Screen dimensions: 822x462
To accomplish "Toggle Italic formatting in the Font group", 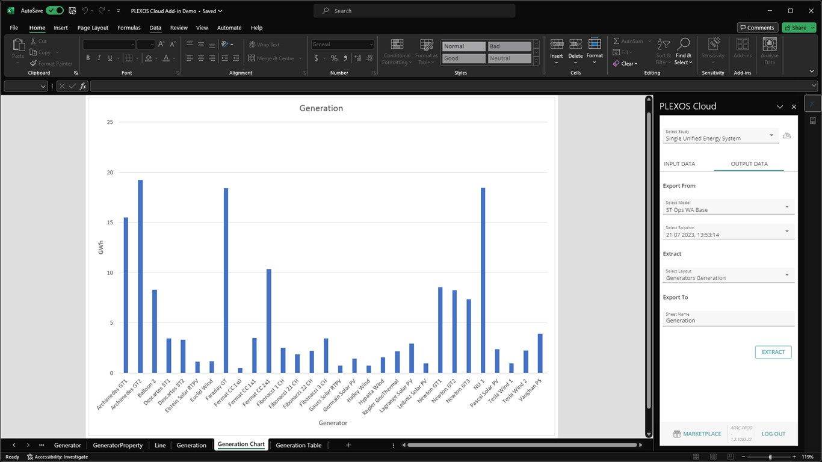I will 99,58.
